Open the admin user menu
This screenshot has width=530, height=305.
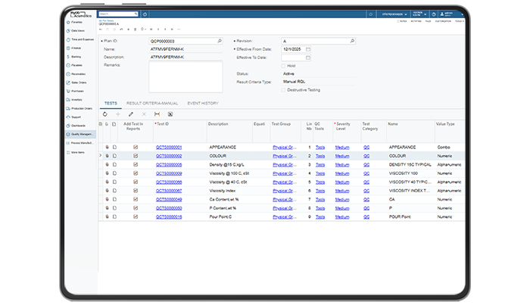[451, 14]
